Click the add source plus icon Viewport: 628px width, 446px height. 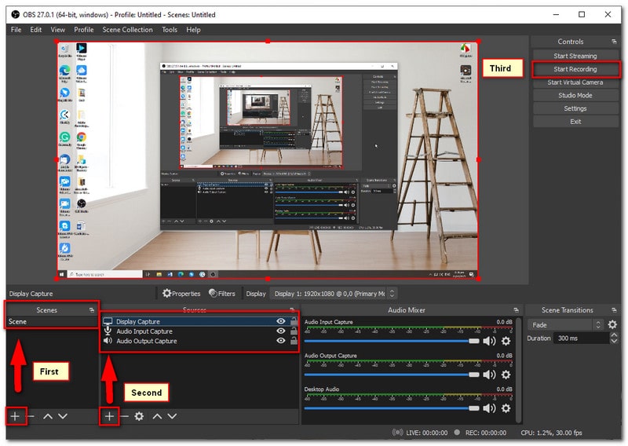point(109,416)
